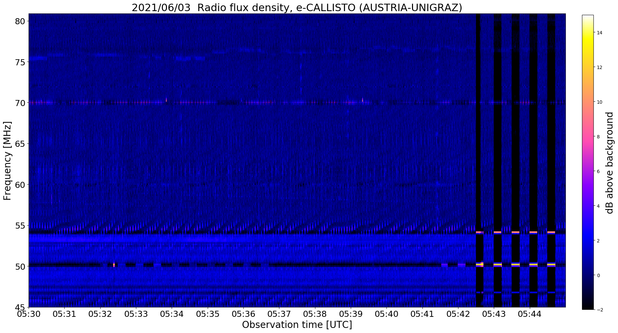
Task: Click the 05:33 time tick label
Action: pos(136,314)
